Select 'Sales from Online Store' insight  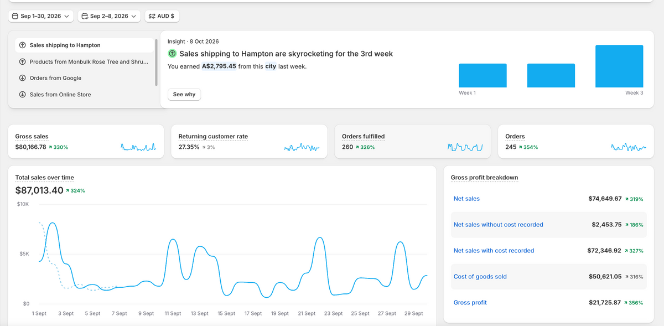pos(85,95)
